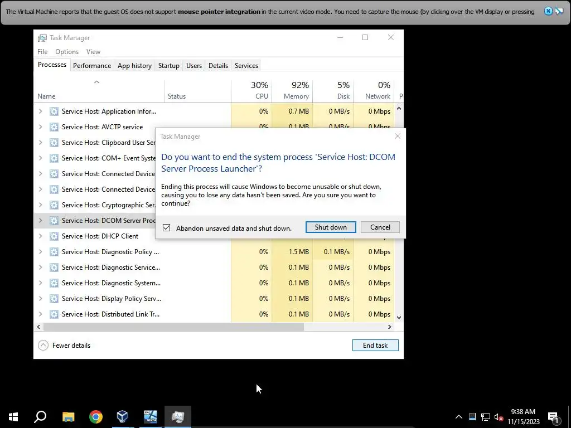This screenshot has height=428, width=571.
Task: Click gear icon of COM+ Event System
Action: coord(54,158)
